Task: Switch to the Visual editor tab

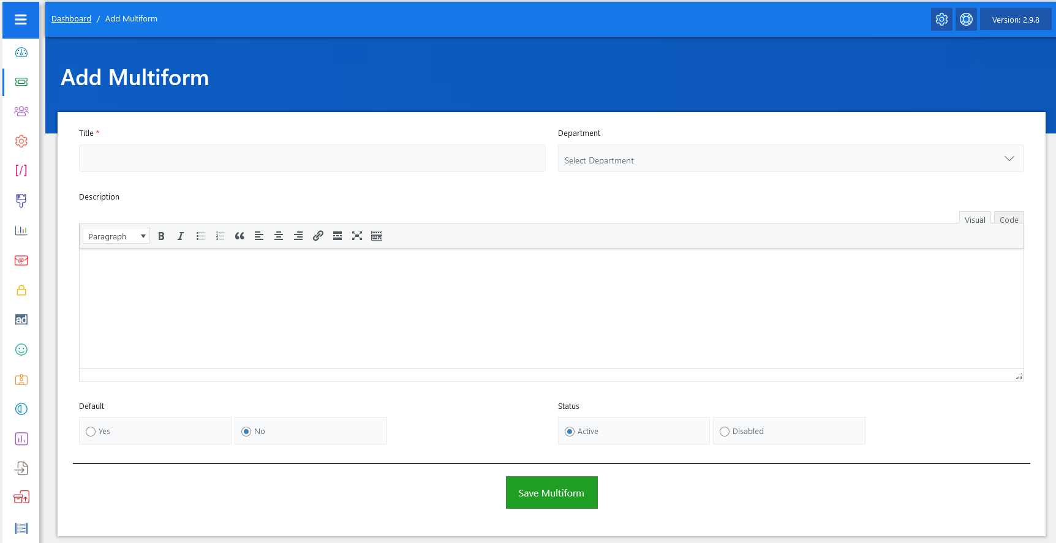Action: point(975,220)
